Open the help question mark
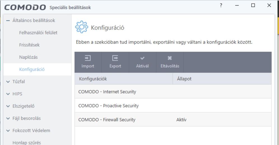 [x=221, y=5]
